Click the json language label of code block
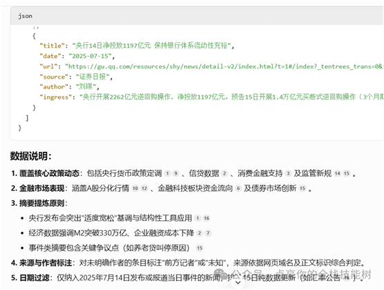The height and width of the screenshot is (290, 384). point(25,16)
